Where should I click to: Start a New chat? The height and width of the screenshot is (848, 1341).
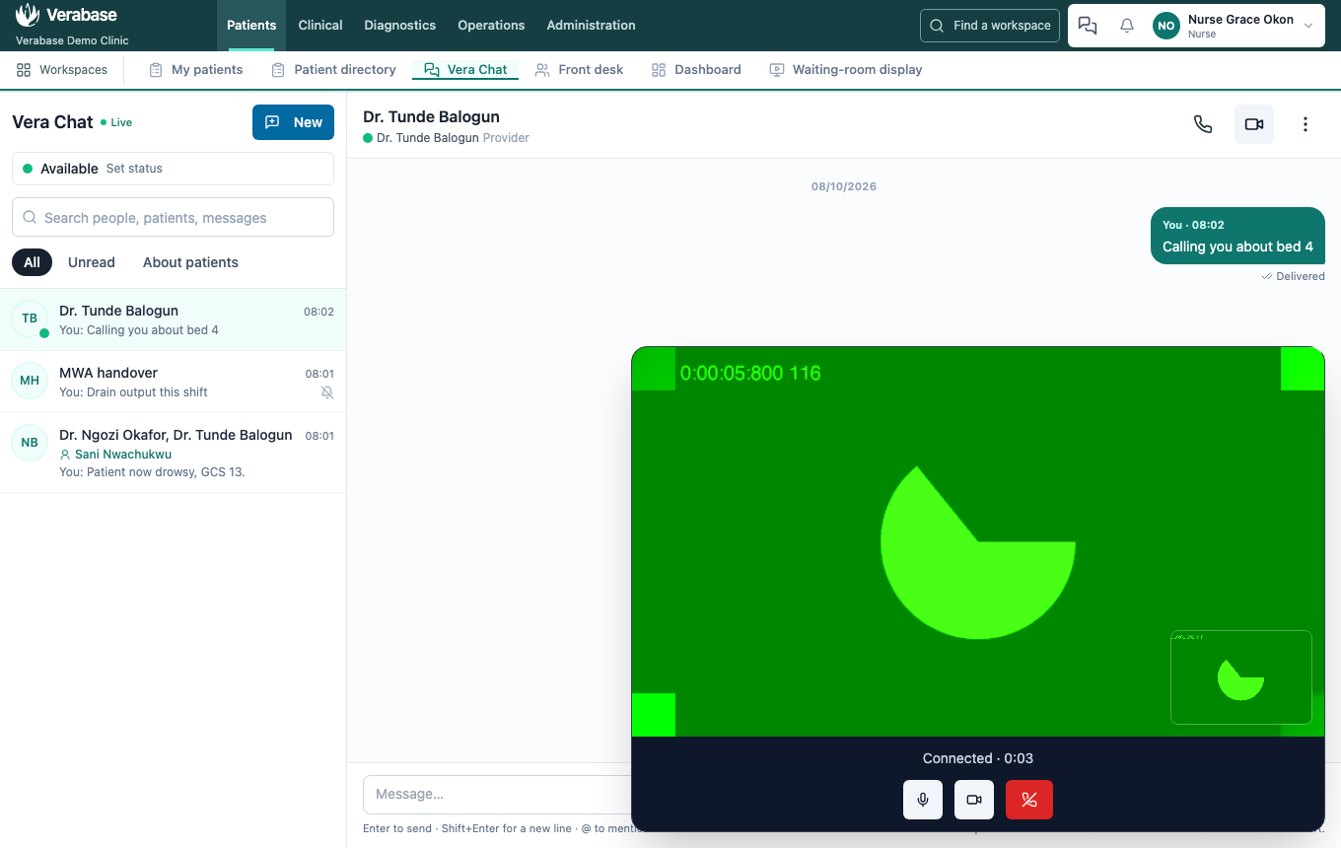click(293, 122)
